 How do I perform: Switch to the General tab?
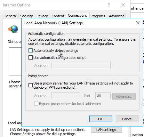pos(11,16)
